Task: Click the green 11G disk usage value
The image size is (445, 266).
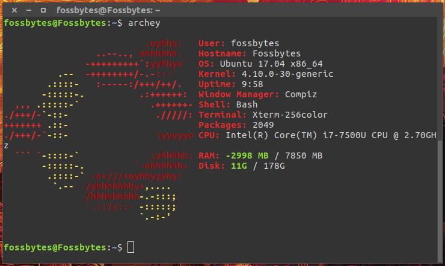Action: (238, 166)
